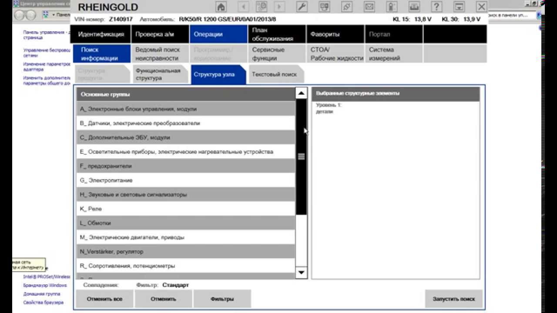Open the Сервисные функции subtab
This screenshot has height=313, width=557.
point(277,54)
